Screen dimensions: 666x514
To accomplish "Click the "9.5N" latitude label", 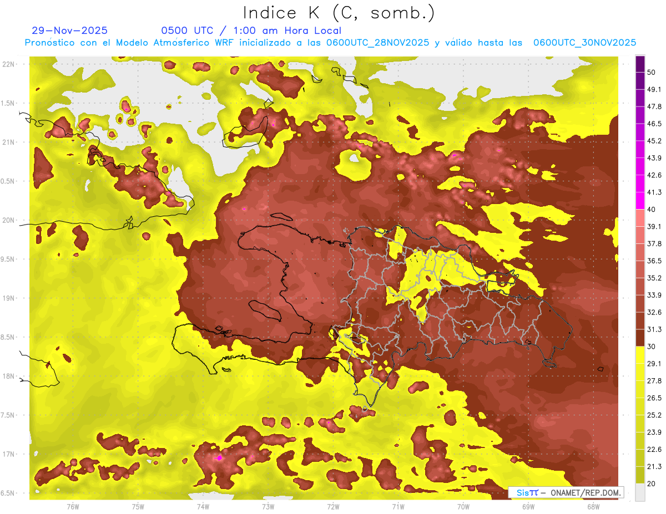I will [x=8, y=259].
